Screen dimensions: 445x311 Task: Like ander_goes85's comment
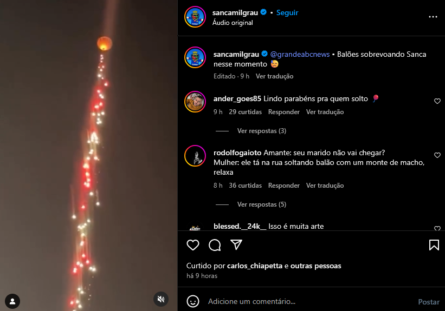[437, 101]
